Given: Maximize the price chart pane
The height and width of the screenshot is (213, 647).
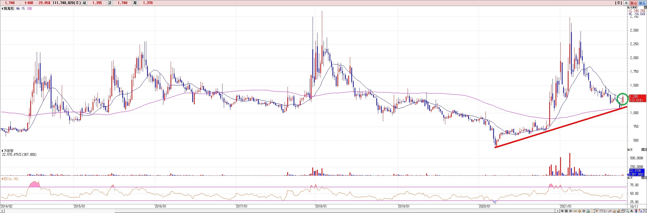Looking at the screenshot, I should [x=645, y=7].
